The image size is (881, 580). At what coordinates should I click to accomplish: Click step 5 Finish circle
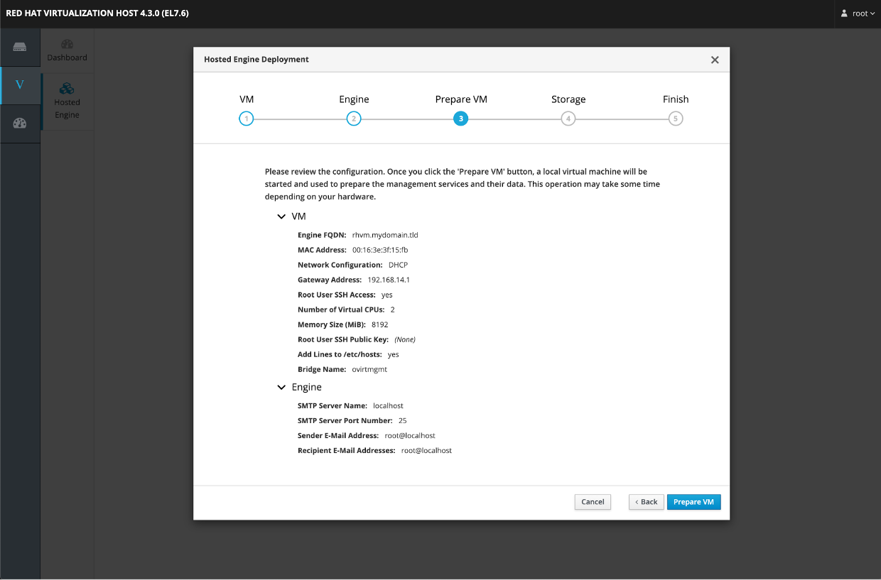676,119
